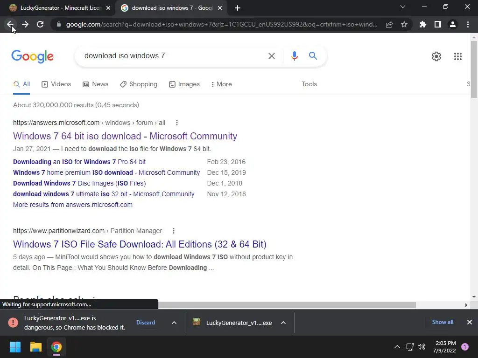Submit search with magnifier icon

tap(313, 56)
